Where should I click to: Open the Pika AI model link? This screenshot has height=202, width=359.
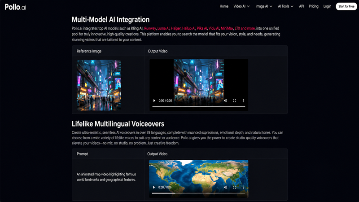pos(202,28)
